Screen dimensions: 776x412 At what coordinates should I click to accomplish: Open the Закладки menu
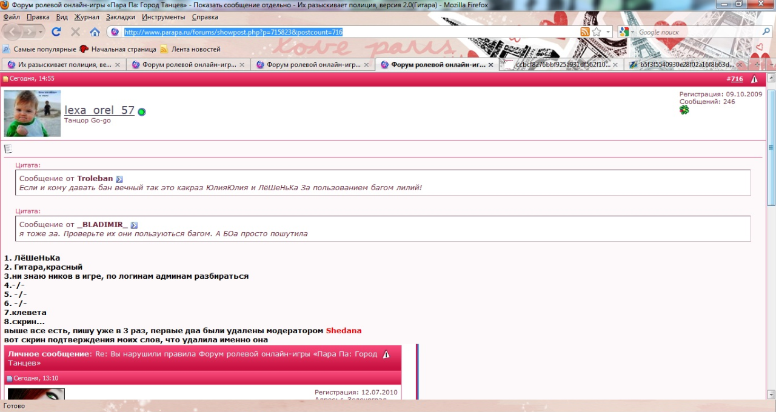(121, 17)
